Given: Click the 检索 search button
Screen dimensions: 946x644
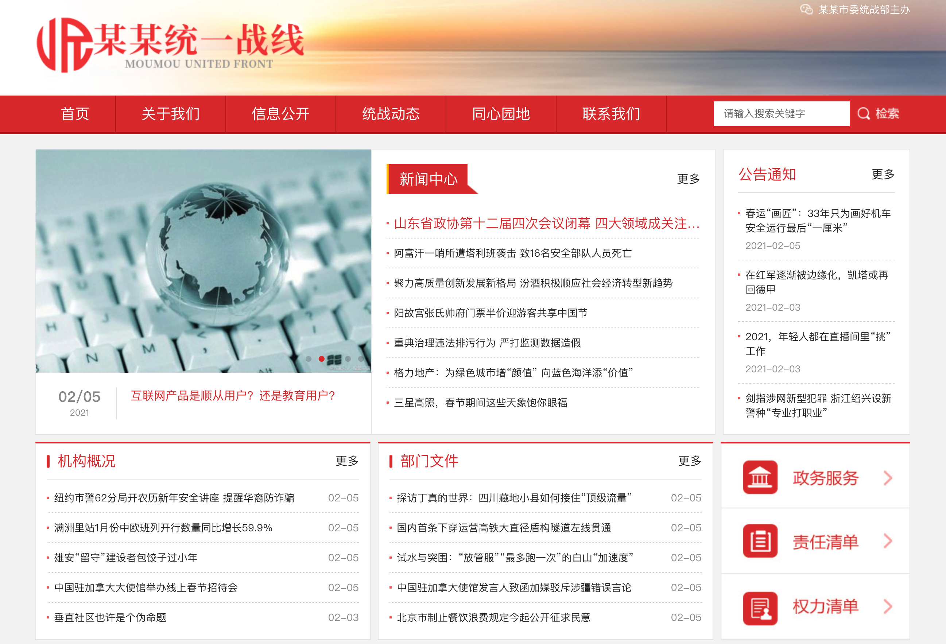Looking at the screenshot, I should [x=879, y=113].
